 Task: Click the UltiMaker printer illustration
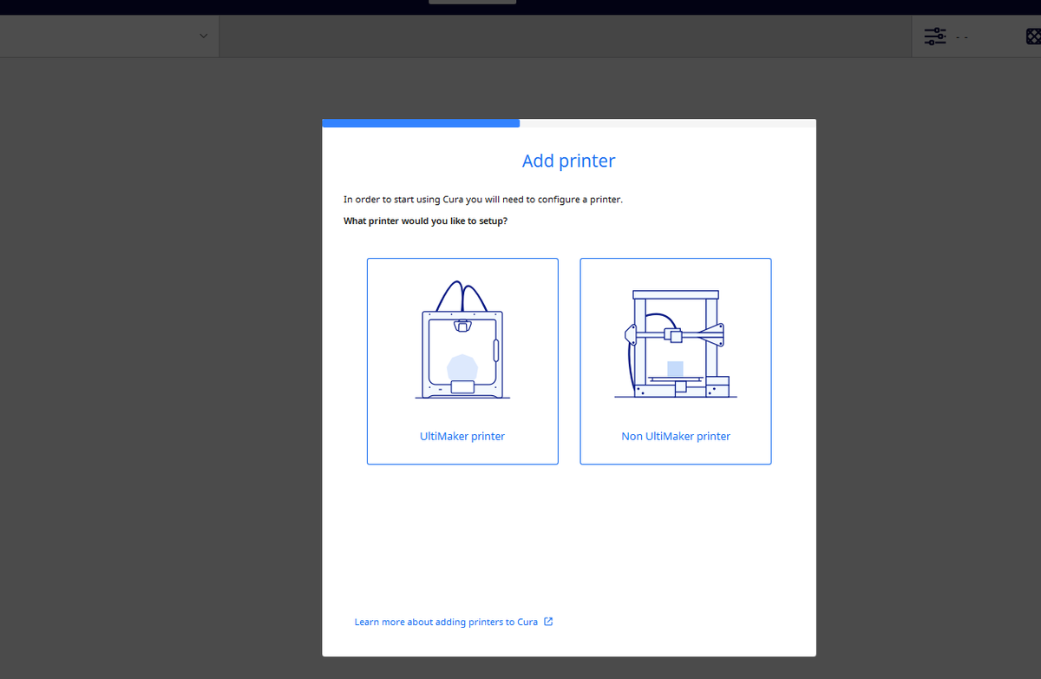(462, 339)
